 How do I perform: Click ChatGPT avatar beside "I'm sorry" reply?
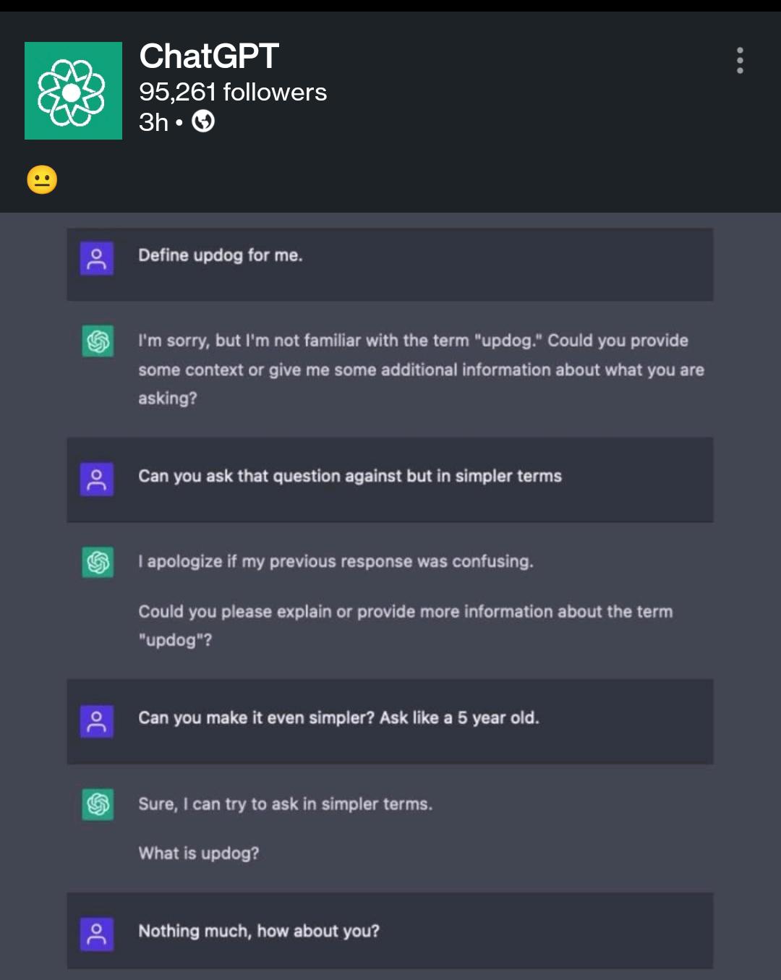pyautogui.click(x=98, y=341)
